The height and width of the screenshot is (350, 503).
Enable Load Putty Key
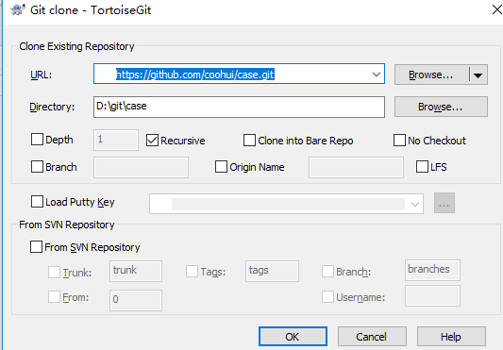point(37,202)
